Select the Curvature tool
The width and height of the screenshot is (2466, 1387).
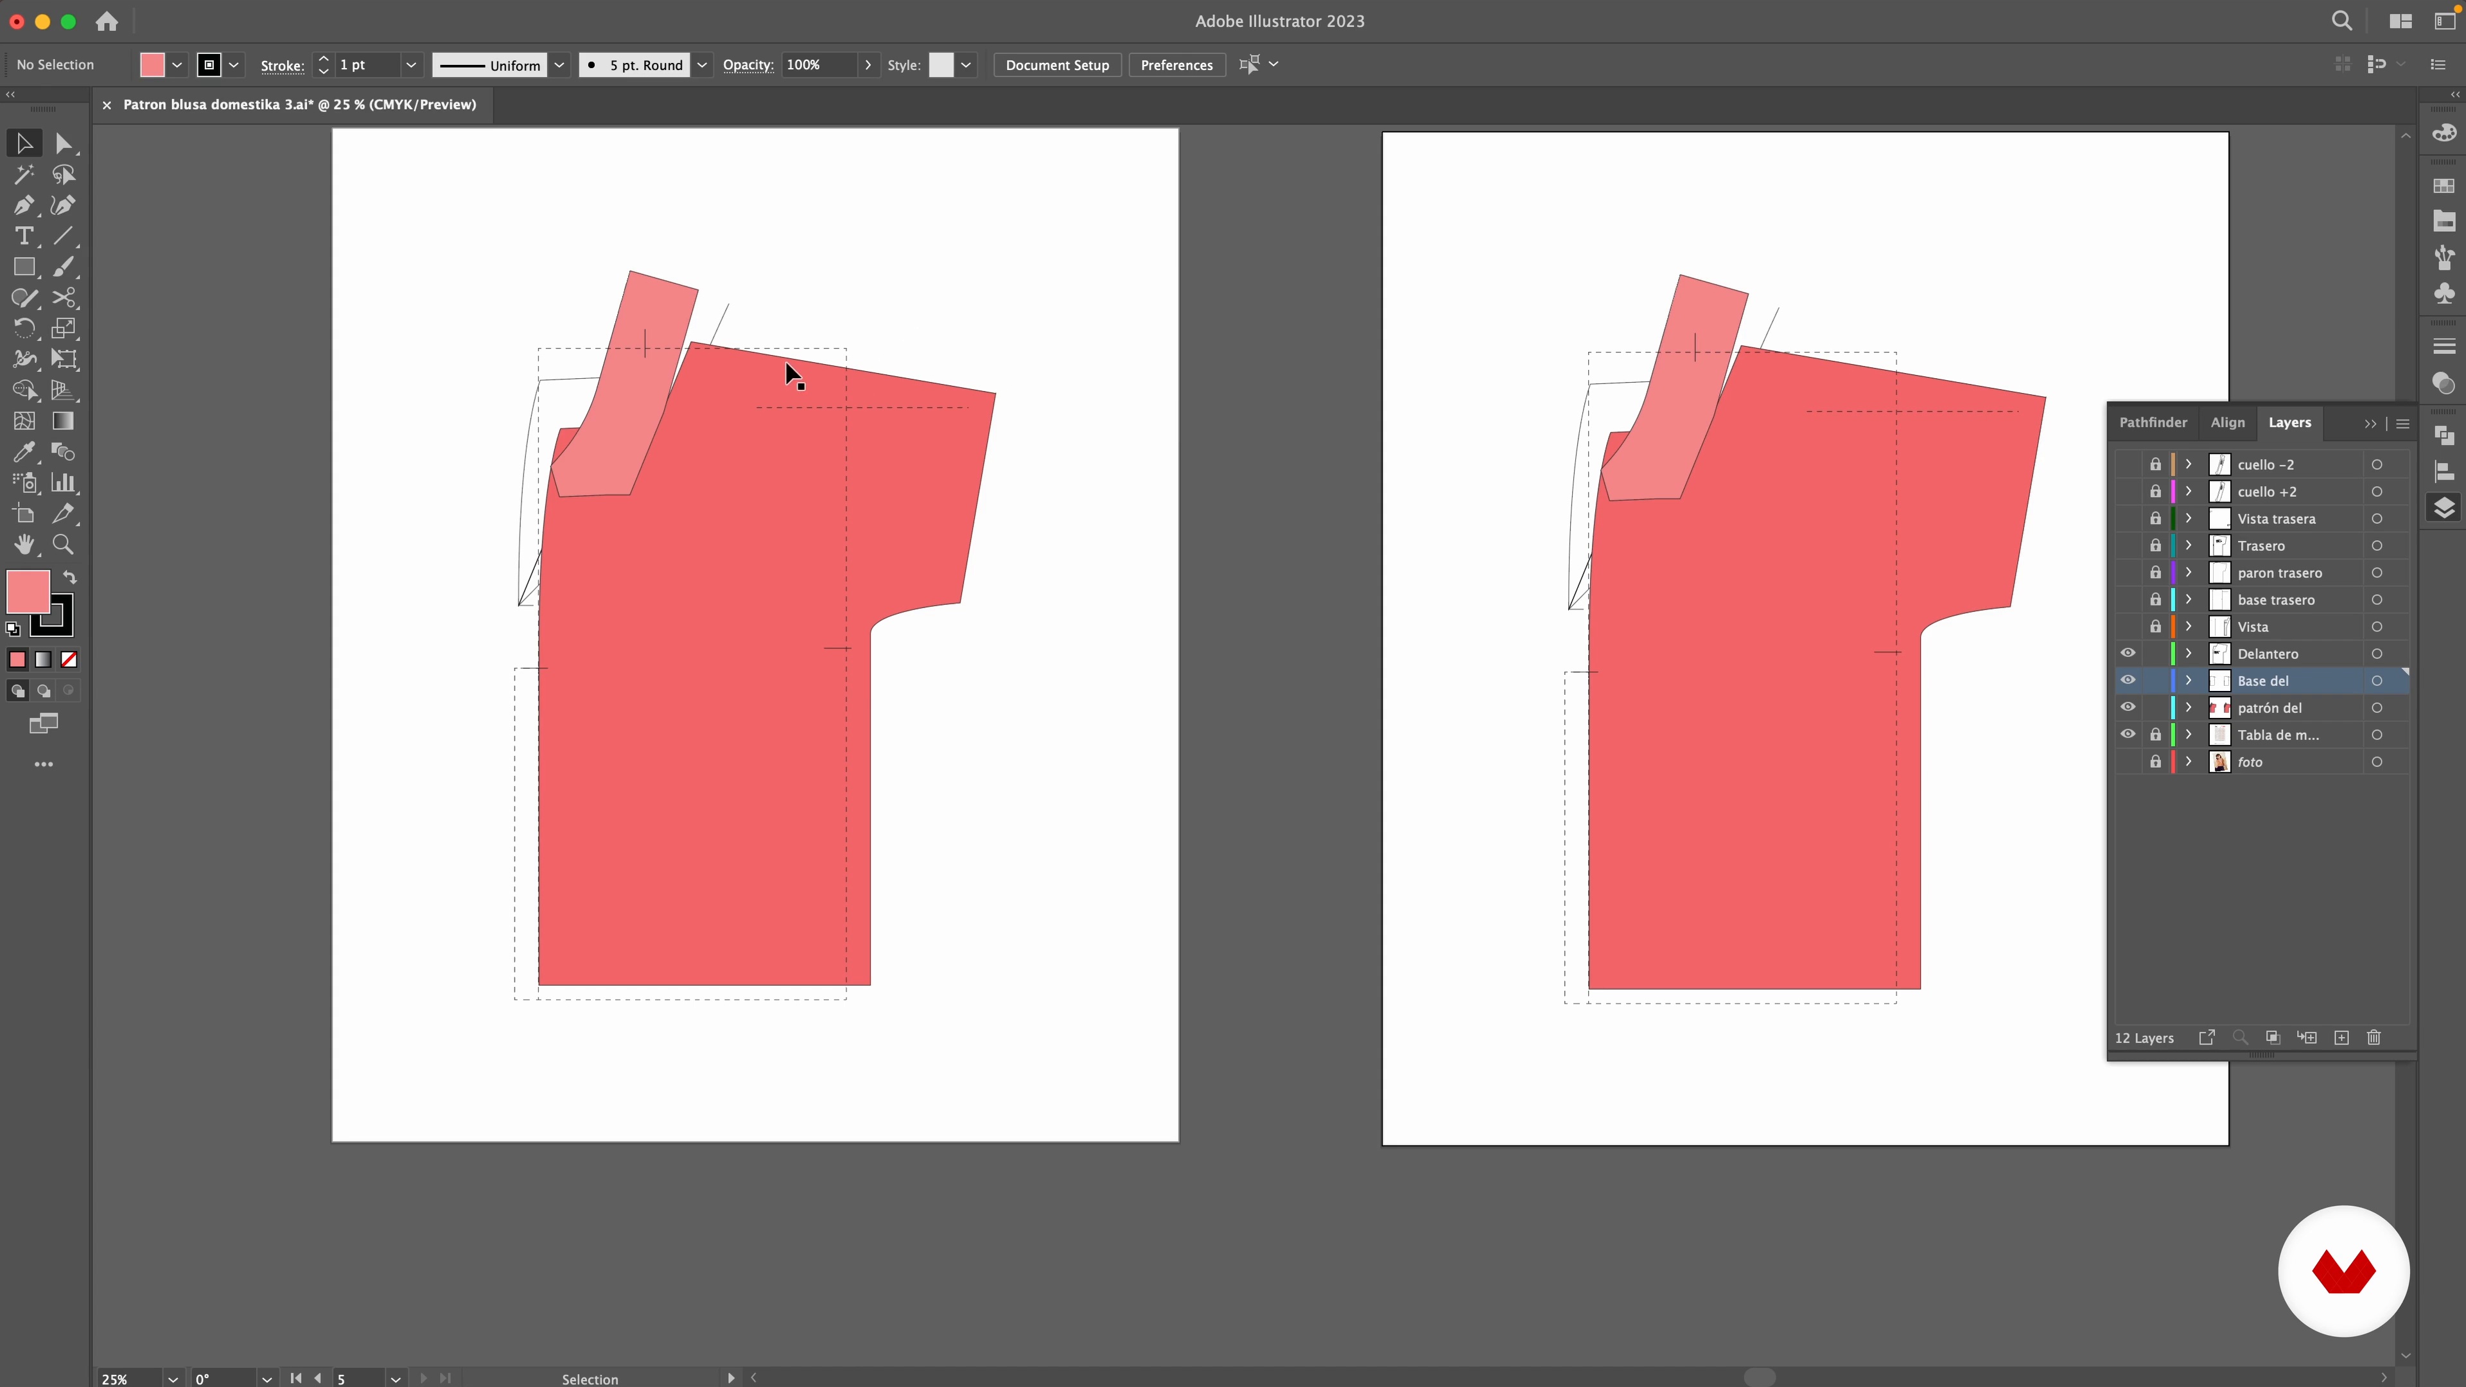[x=63, y=205]
